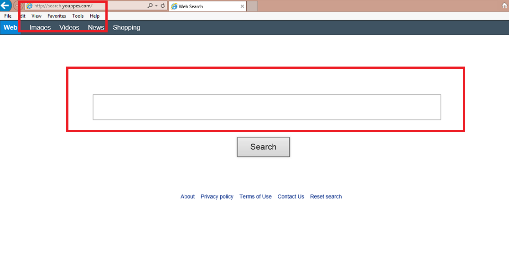Switch to News search category
The width and height of the screenshot is (509, 264).
click(x=96, y=27)
